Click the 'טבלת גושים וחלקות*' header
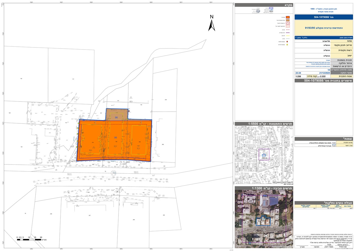The image size is (356, 251). (324, 203)
